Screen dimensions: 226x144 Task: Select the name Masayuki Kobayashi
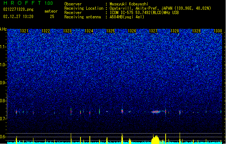point(129,4)
